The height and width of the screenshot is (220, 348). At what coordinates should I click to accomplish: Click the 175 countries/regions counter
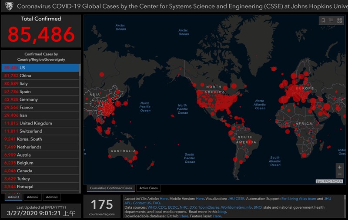pyautogui.click(x=102, y=207)
